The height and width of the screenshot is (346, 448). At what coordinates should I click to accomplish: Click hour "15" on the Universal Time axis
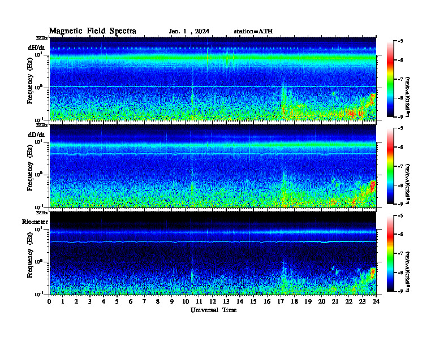coord(253,301)
